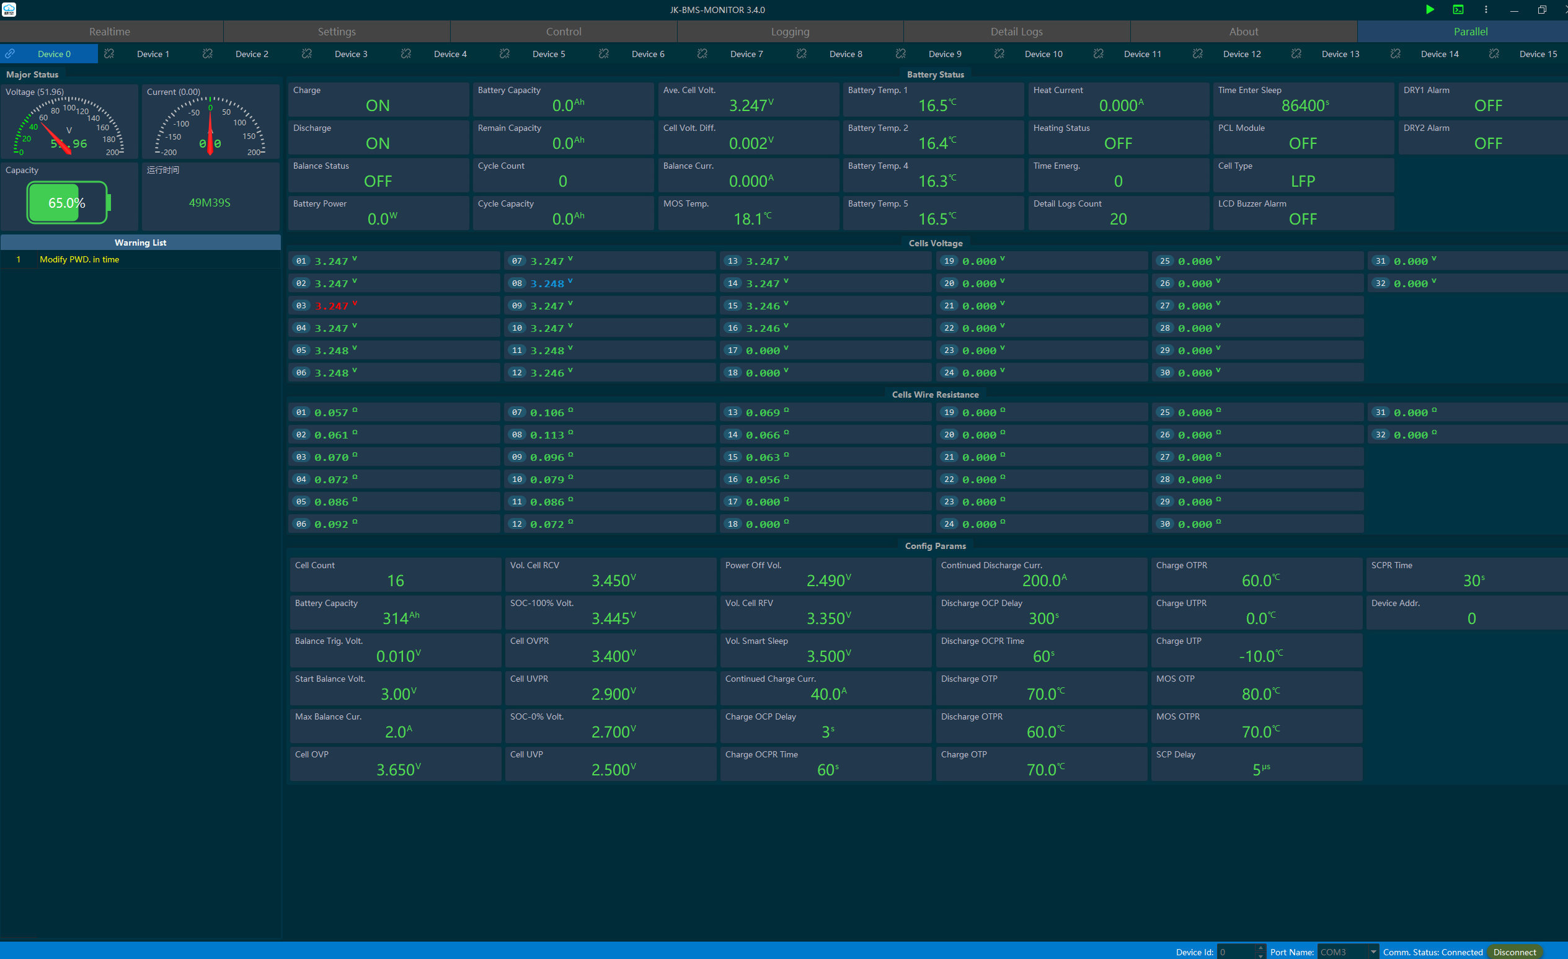Click the unlinked icon beside Device 12
Image resolution: width=1568 pixels, height=959 pixels.
[x=1198, y=53]
